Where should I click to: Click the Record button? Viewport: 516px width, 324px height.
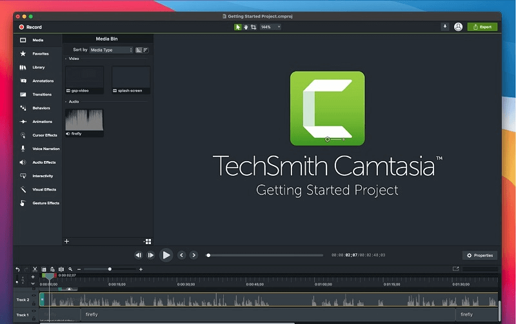pyautogui.click(x=30, y=27)
